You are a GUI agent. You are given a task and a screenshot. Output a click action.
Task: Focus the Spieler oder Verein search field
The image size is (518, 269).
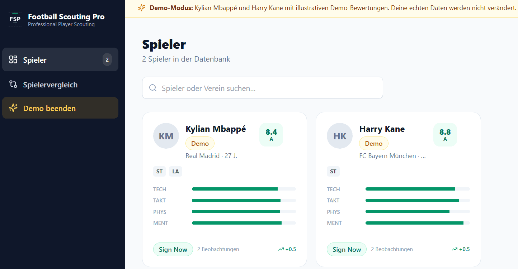point(263,88)
